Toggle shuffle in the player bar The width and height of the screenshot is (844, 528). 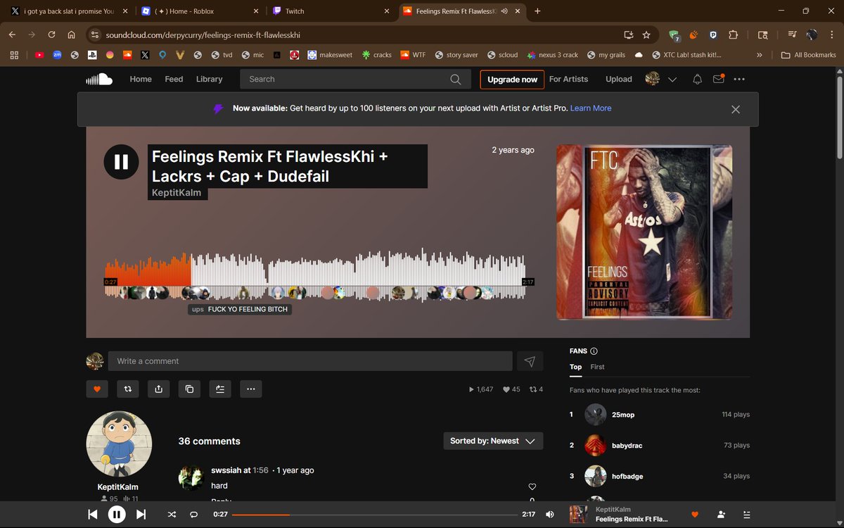pos(172,515)
